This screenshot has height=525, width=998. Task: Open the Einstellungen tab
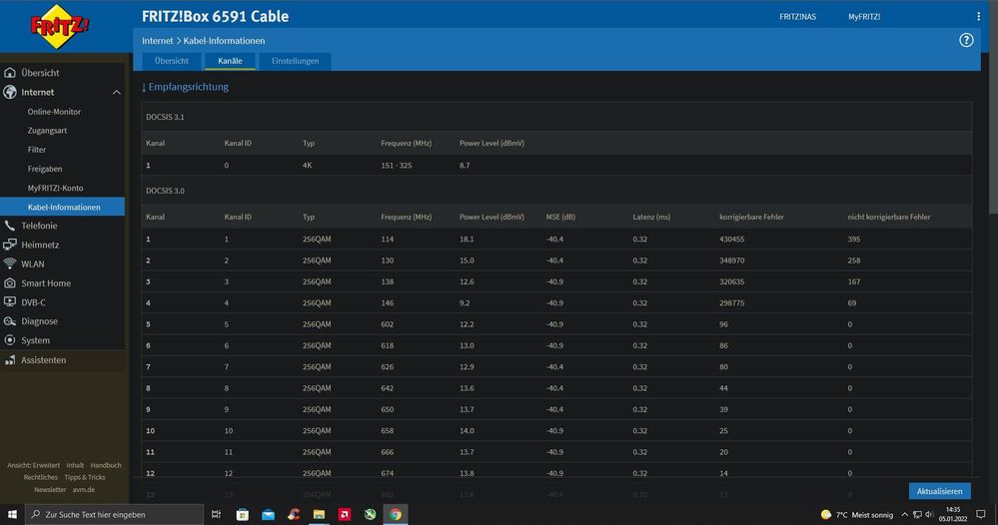[295, 61]
